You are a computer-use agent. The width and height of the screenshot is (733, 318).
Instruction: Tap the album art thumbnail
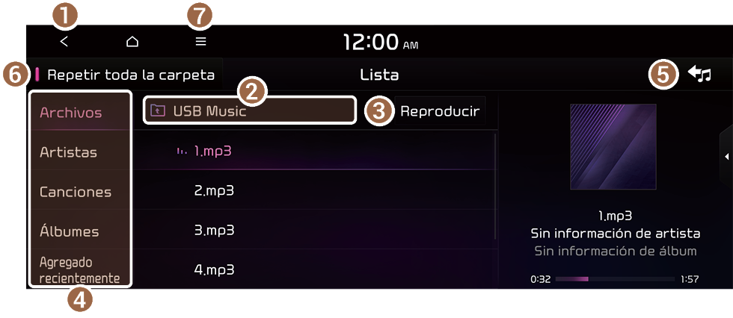(613, 146)
